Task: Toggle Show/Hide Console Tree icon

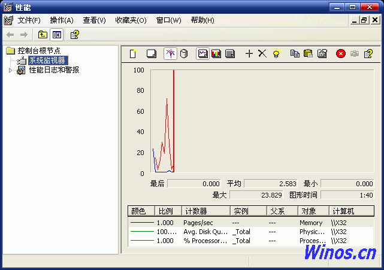Action: point(56,35)
